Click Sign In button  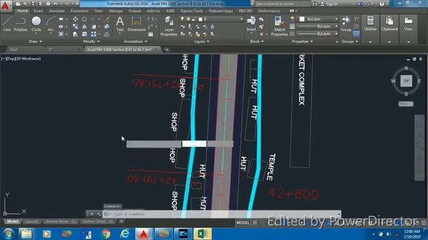[329, 4]
